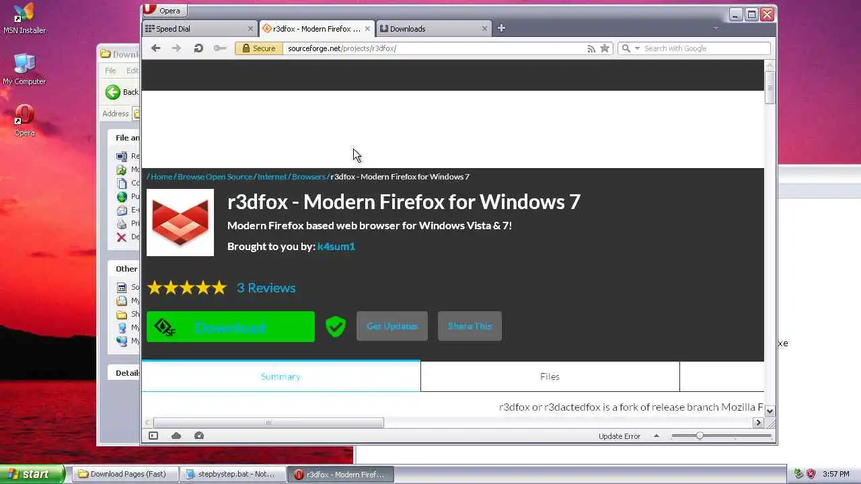
Task: Click the Back button in Explorer window
Action: coord(122,92)
